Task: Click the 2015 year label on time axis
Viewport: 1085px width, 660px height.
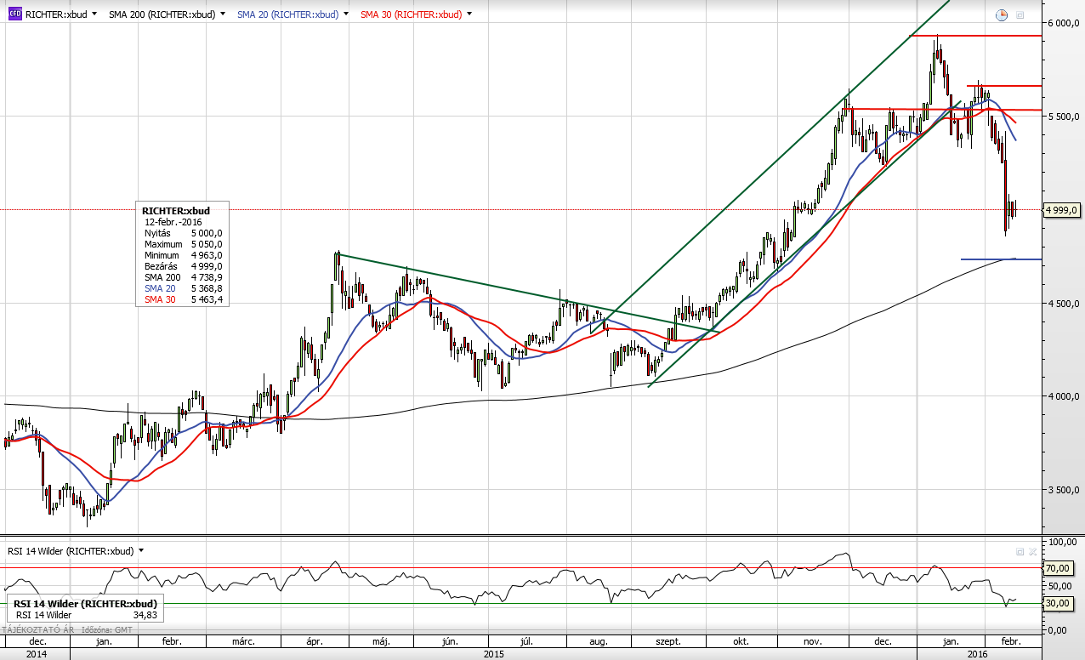Action: click(x=494, y=654)
